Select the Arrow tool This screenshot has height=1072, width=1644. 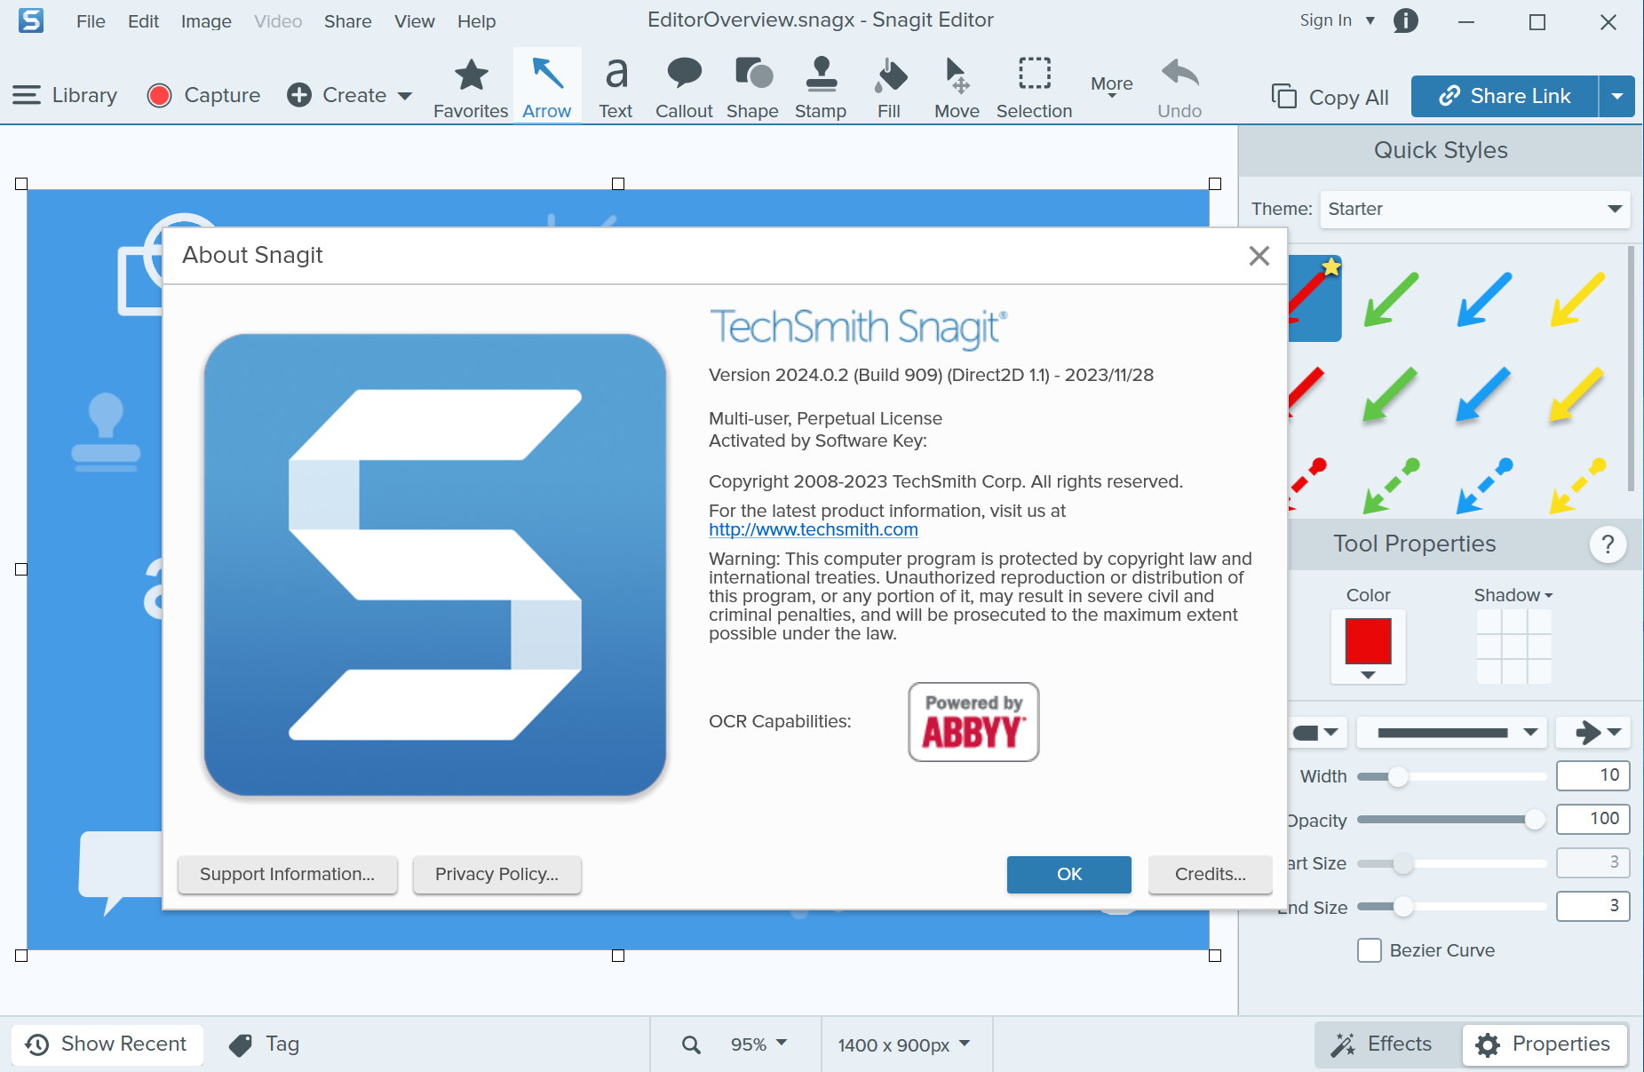(547, 87)
